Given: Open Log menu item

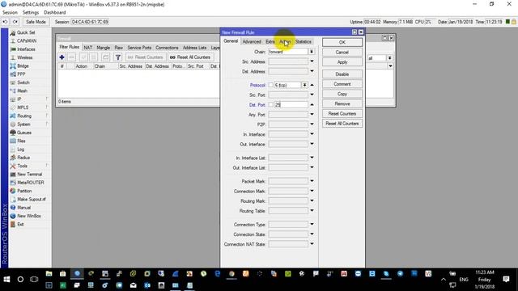Looking at the screenshot, I should click(20, 150).
